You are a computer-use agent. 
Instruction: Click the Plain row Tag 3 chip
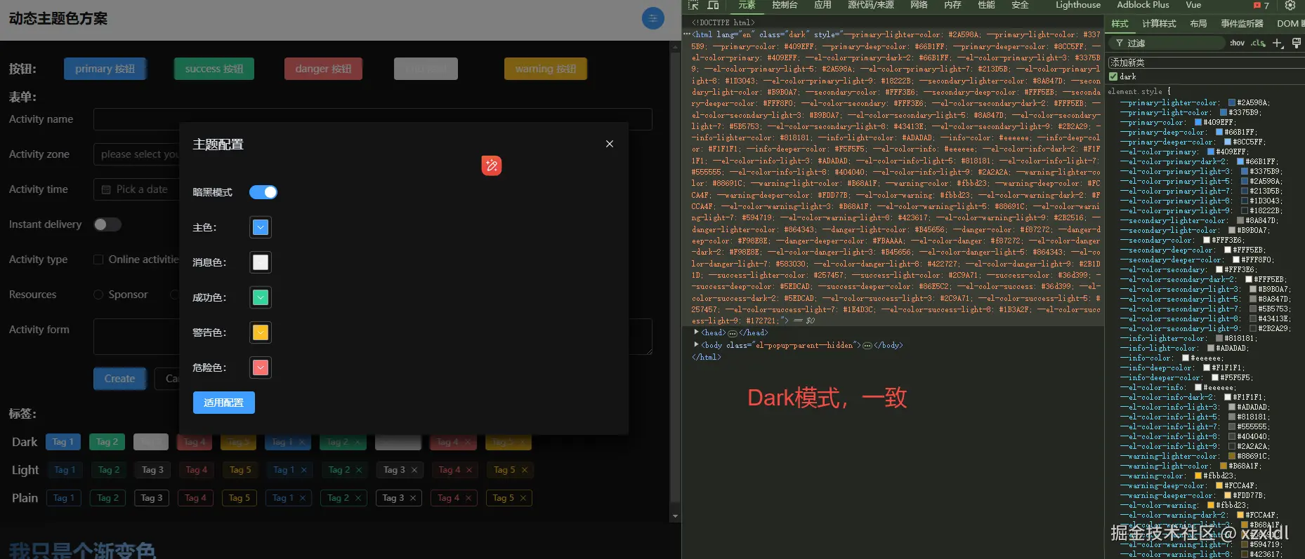tap(152, 498)
